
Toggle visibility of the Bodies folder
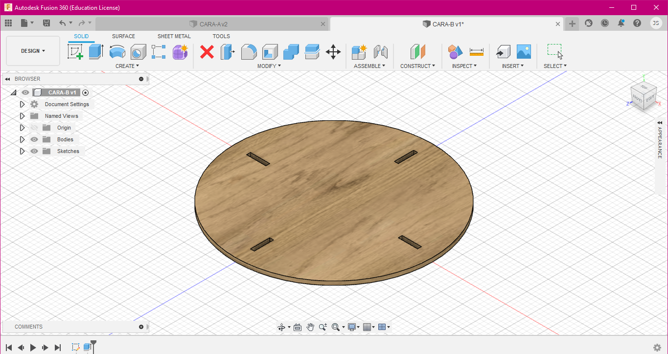[34, 139]
